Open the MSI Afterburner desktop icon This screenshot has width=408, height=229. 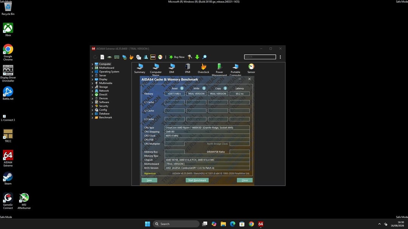[24, 201]
